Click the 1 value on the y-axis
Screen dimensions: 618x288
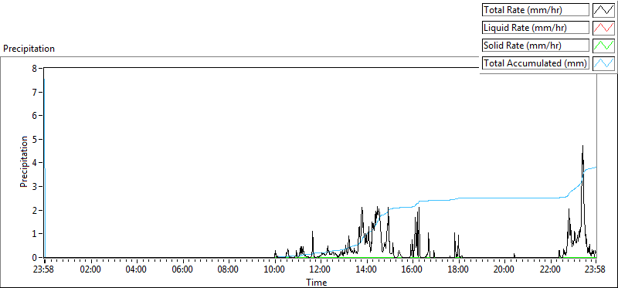coord(34,234)
